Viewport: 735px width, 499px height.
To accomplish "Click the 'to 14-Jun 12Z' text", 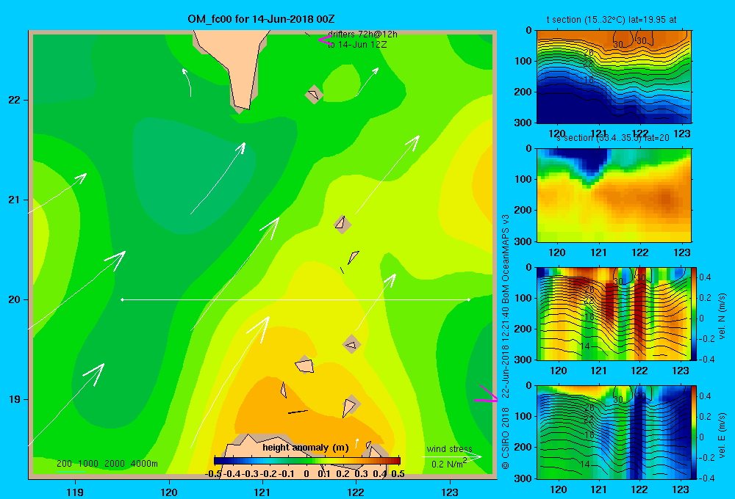I will 357,45.
